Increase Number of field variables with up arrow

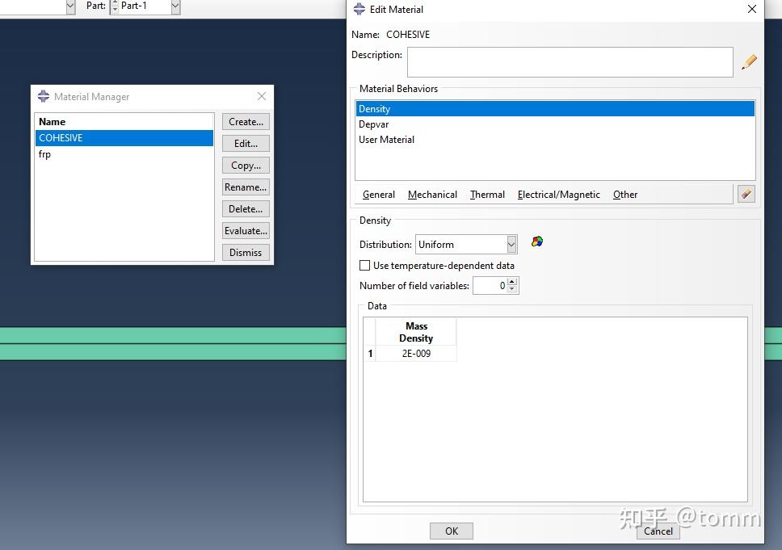click(512, 282)
